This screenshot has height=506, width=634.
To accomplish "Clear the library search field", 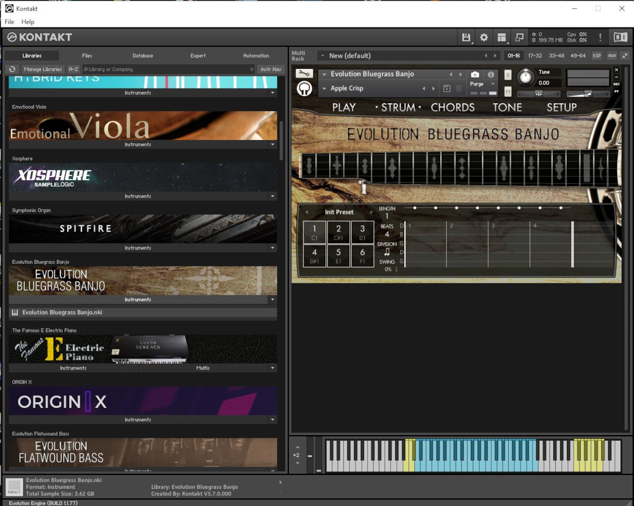I will click(x=251, y=69).
